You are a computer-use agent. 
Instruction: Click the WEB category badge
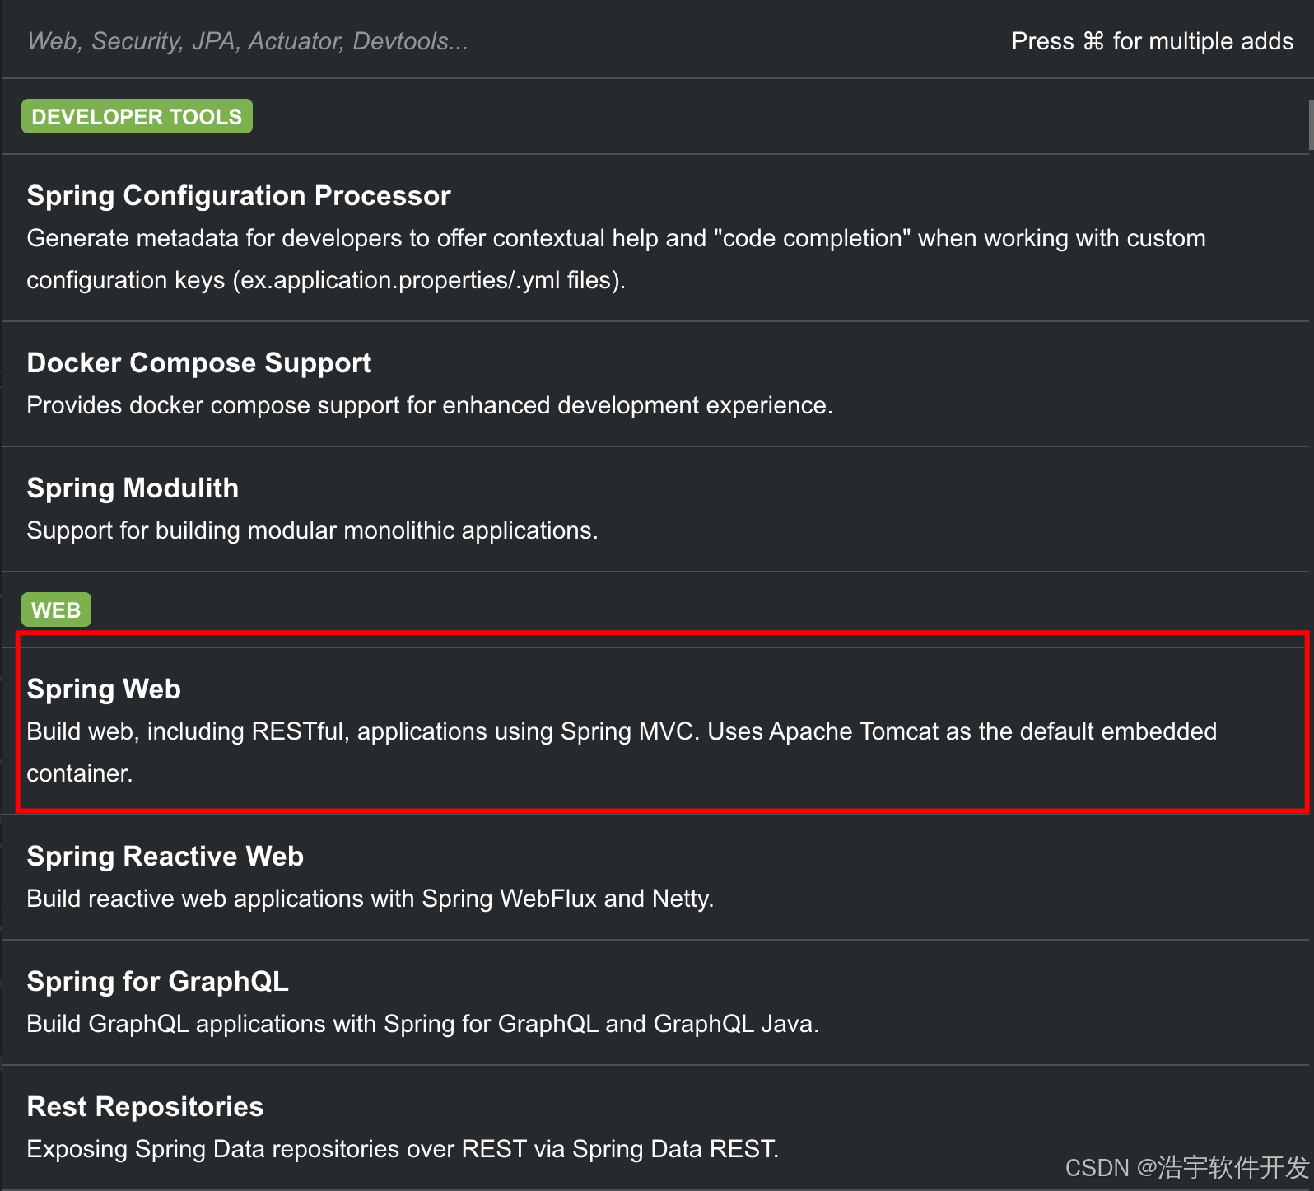(56, 610)
